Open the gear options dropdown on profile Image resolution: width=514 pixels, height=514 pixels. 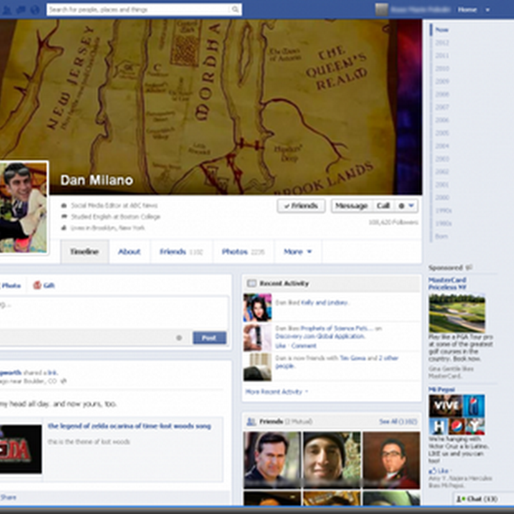(406, 206)
